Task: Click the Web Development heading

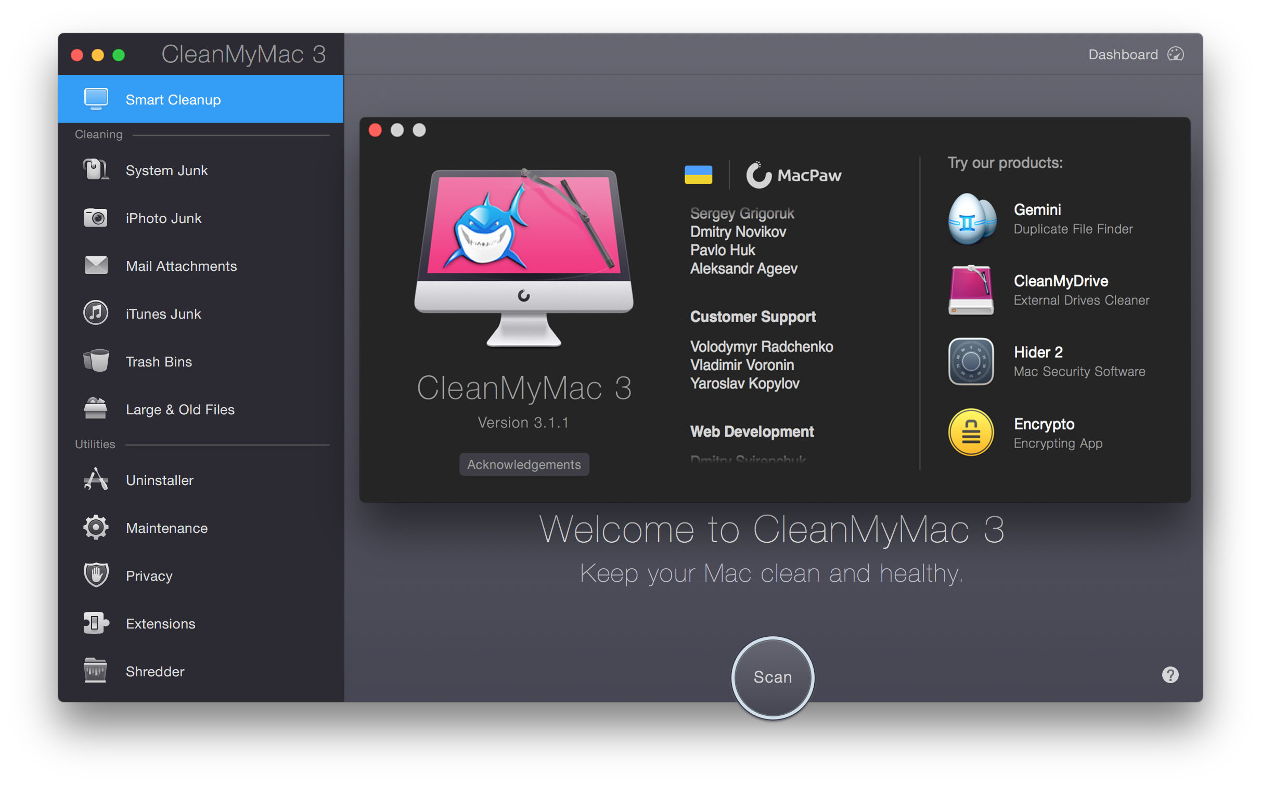Action: coord(752,431)
